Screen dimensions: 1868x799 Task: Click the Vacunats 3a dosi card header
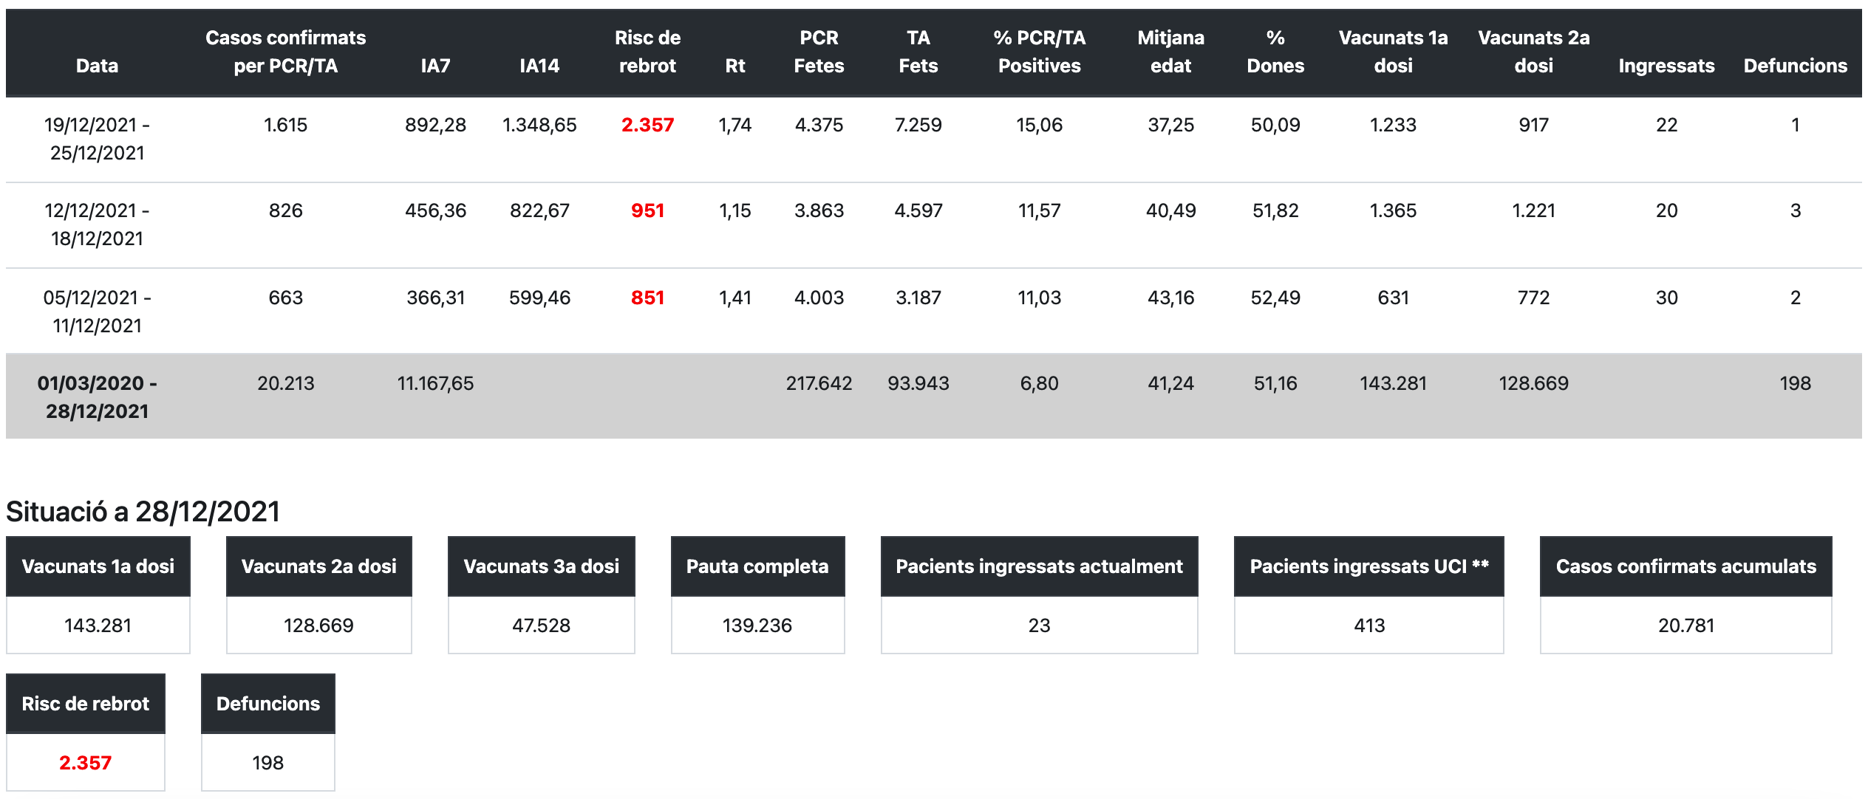541,566
